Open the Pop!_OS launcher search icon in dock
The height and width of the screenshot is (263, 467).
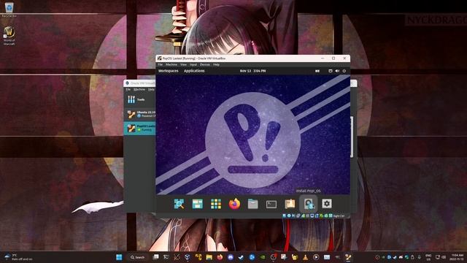coord(179,204)
